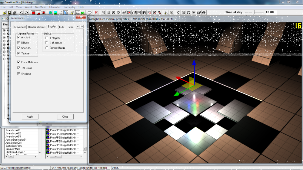
Task: Toggle the green grass toolbar icon
Action: pos(83,13)
